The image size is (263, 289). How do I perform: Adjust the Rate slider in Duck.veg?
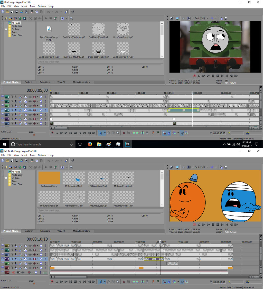click(x=31, y=132)
